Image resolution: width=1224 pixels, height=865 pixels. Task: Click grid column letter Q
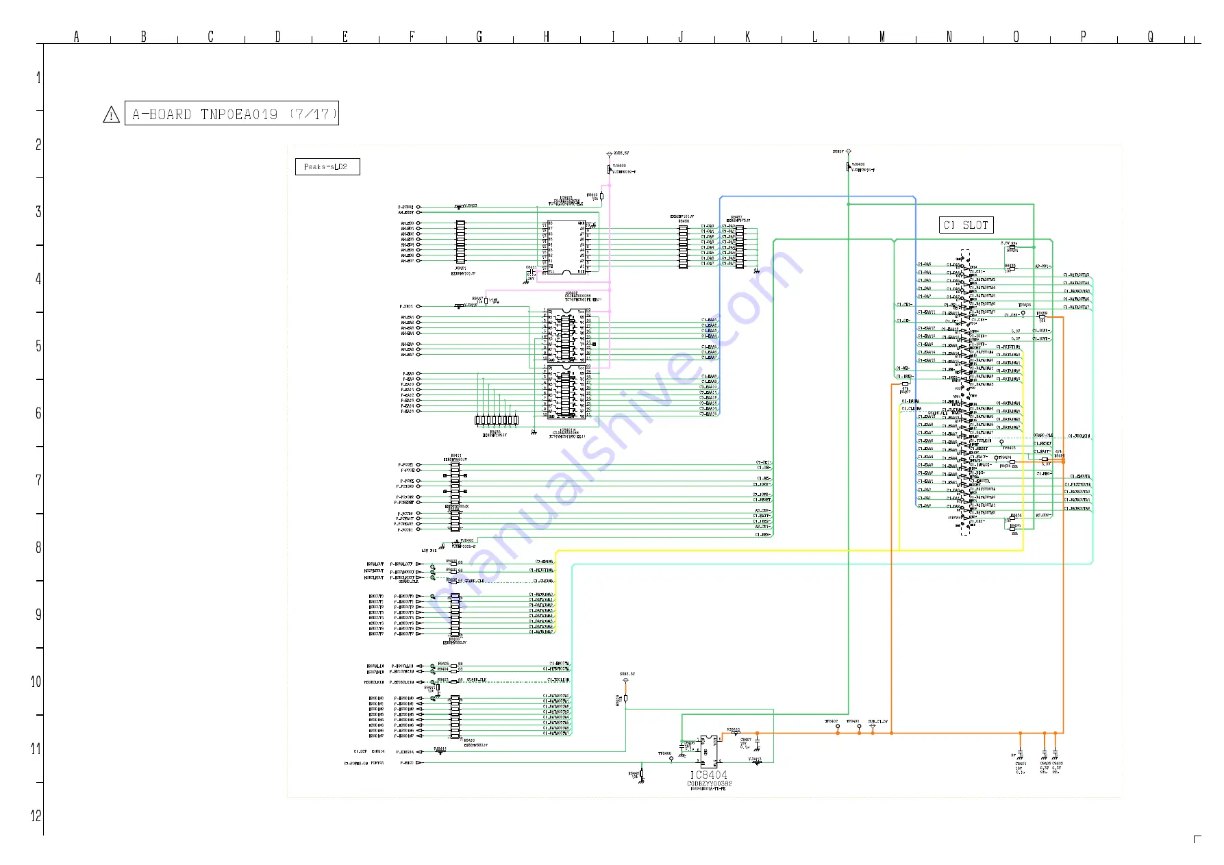1151,36
